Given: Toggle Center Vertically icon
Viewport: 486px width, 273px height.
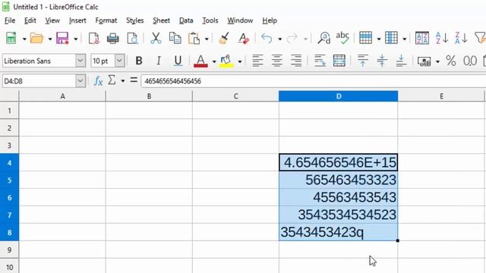Looking at the screenshot, I should tap(382, 61).
